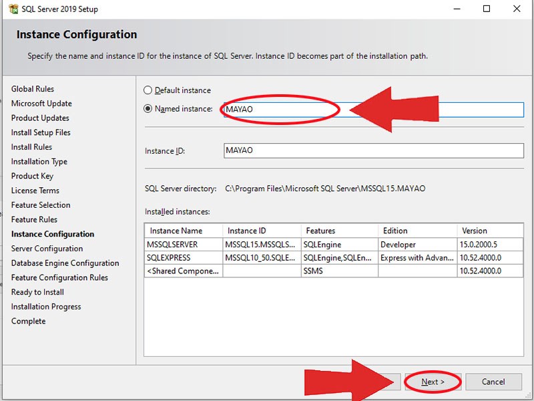Select Global Rules in the sidebar
The height and width of the screenshot is (401, 534).
[x=30, y=89]
